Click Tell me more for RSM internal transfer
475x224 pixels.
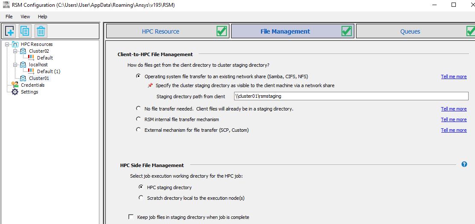454,119
